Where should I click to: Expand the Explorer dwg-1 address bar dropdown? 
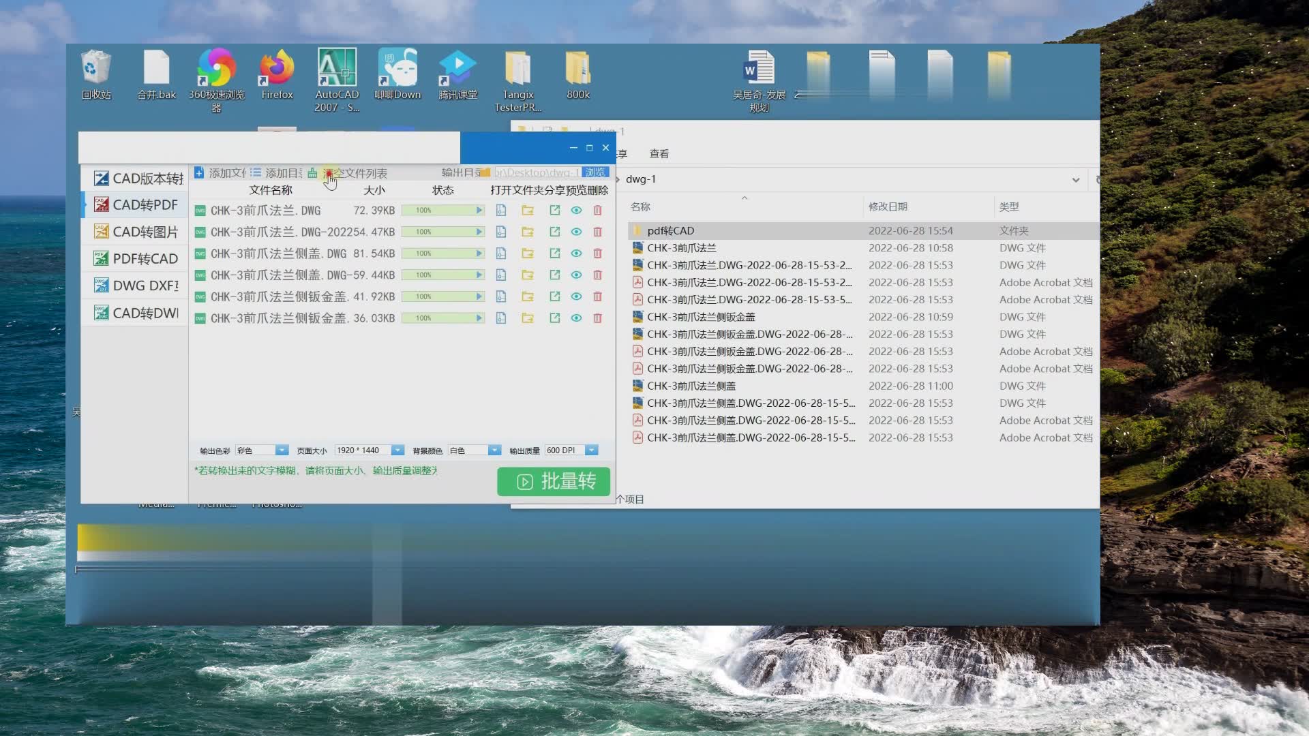pyautogui.click(x=1075, y=180)
